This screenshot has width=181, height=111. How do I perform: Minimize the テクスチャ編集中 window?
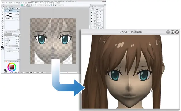click(x=168, y=32)
